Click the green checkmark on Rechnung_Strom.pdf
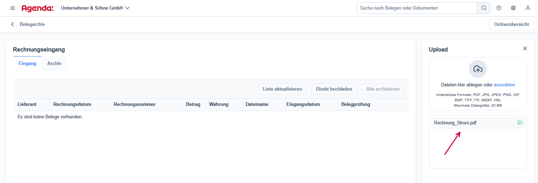The width and height of the screenshot is (538, 183). 519,123
